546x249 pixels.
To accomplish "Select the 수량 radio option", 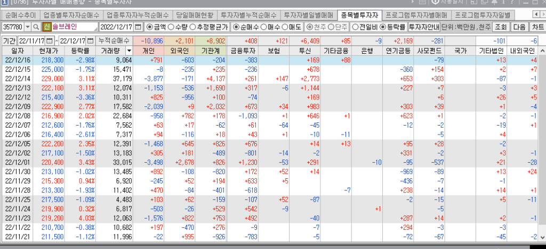I will tap(171, 27).
